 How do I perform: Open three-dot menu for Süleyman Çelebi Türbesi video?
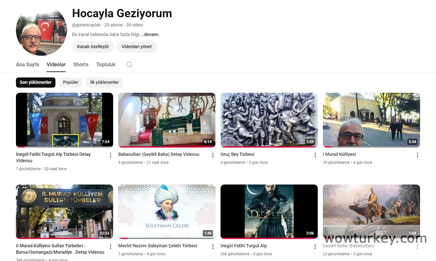[213, 247]
